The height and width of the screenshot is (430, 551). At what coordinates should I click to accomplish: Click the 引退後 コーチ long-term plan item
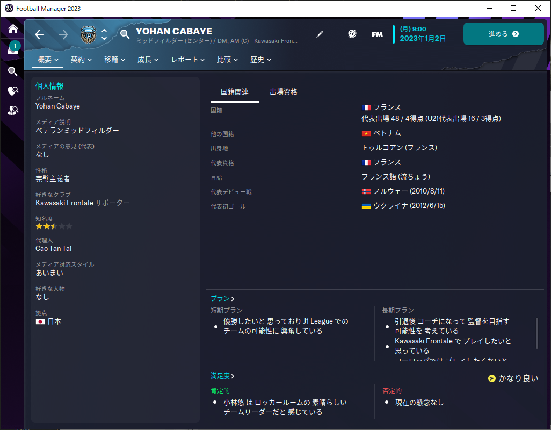click(452, 326)
